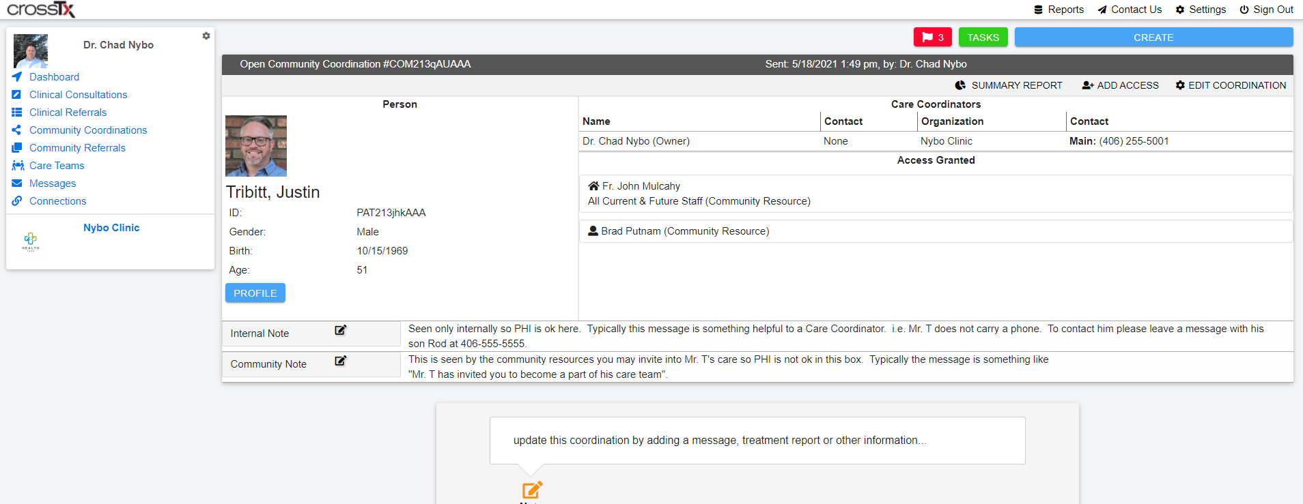This screenshot has height=504, width=1303.
Task: Click the Summary Report pie chart icon
Action: [x=960, y=85]
